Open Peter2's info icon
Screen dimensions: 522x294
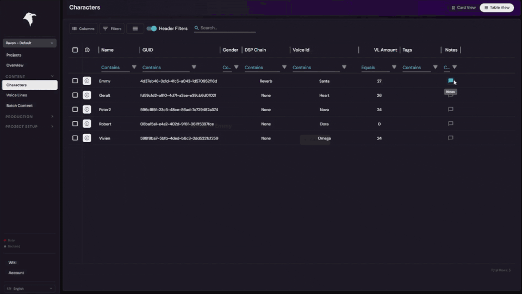tap(87, 109)
